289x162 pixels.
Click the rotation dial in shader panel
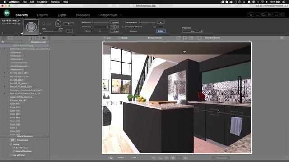click(58, 24)
